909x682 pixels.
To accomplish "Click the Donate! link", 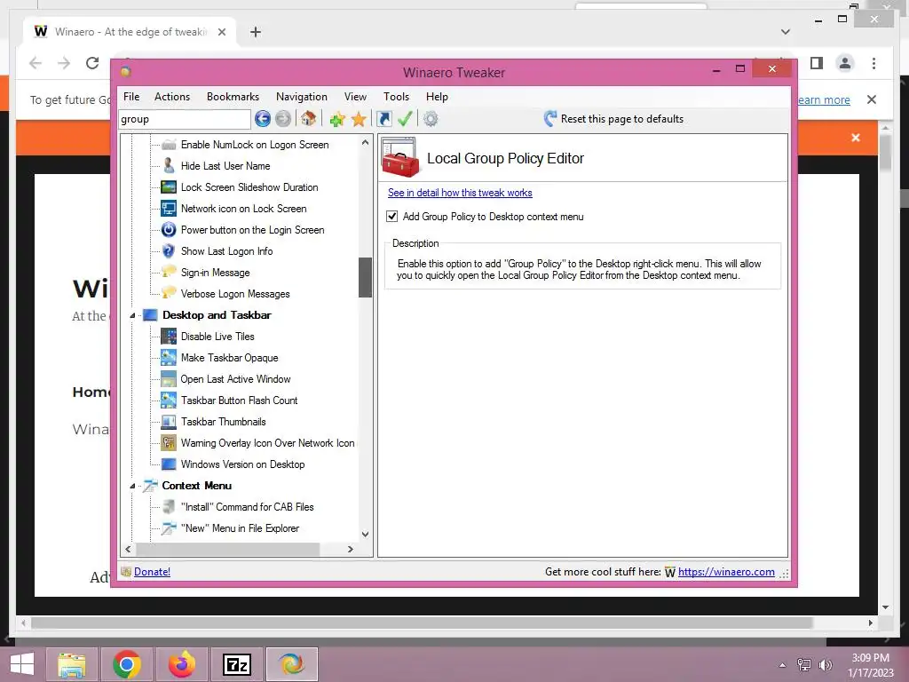I will pyautogui.click(x=152, y=572).
